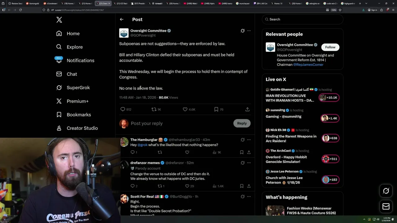Switch to the code vein 2 browser tab

[330, 3]
